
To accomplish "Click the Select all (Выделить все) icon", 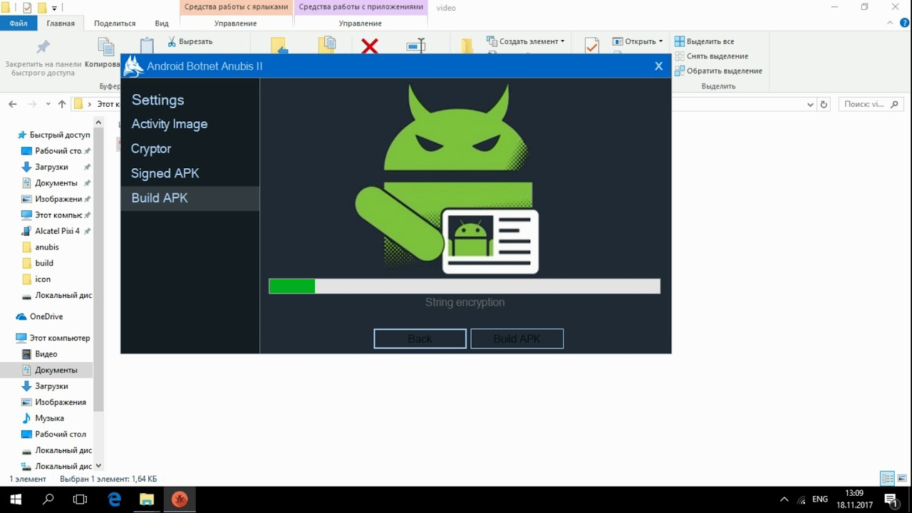I will pos(680,41).
